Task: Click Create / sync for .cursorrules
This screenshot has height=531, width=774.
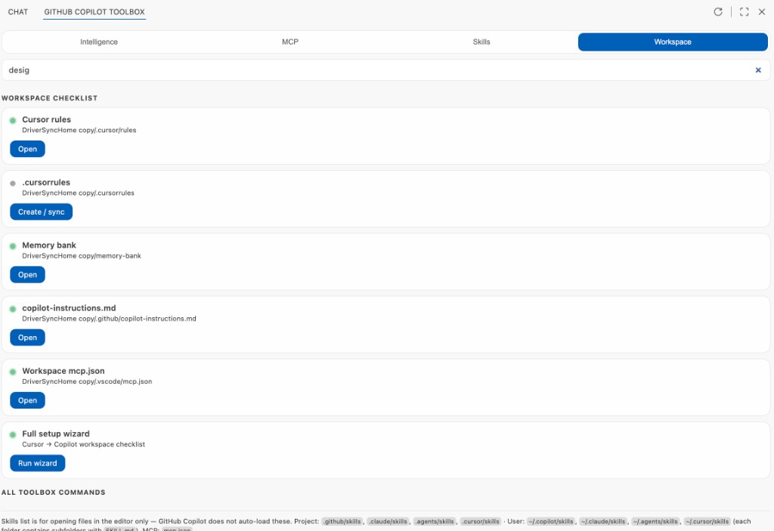Action: click(x=41, y=211)
